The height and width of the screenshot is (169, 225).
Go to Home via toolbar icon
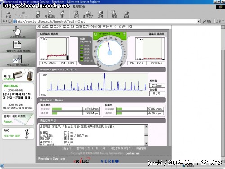click(63, 14)
